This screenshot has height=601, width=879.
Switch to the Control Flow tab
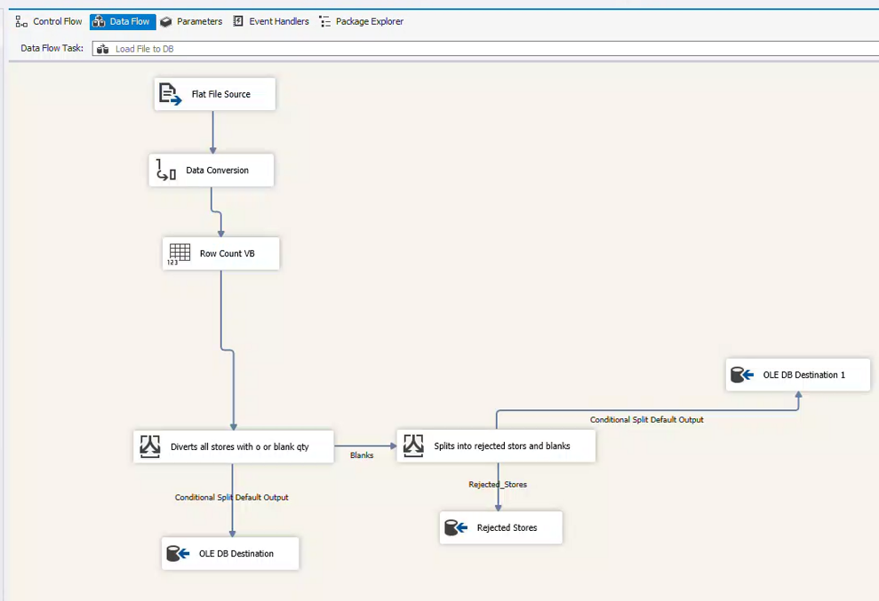[x=49, y=21]
